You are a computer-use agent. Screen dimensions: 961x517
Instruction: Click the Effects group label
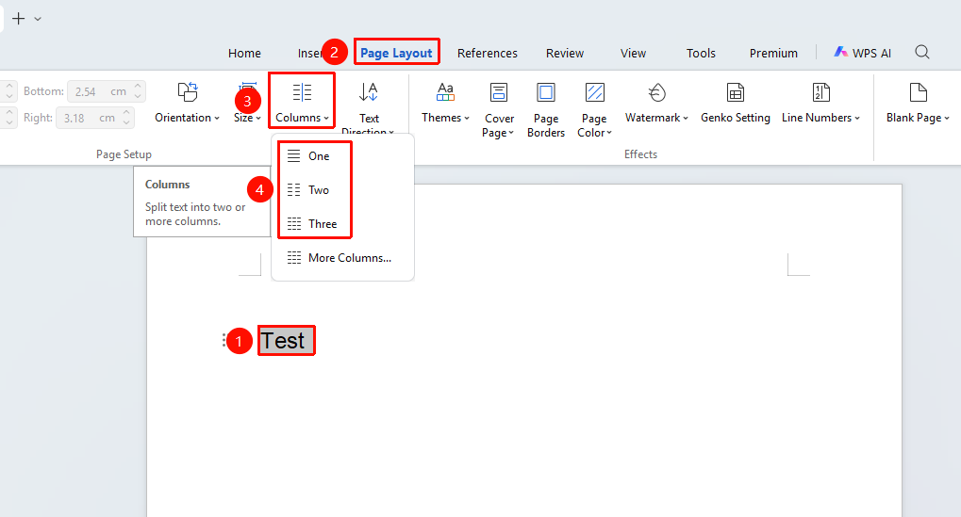click(640, 154)
